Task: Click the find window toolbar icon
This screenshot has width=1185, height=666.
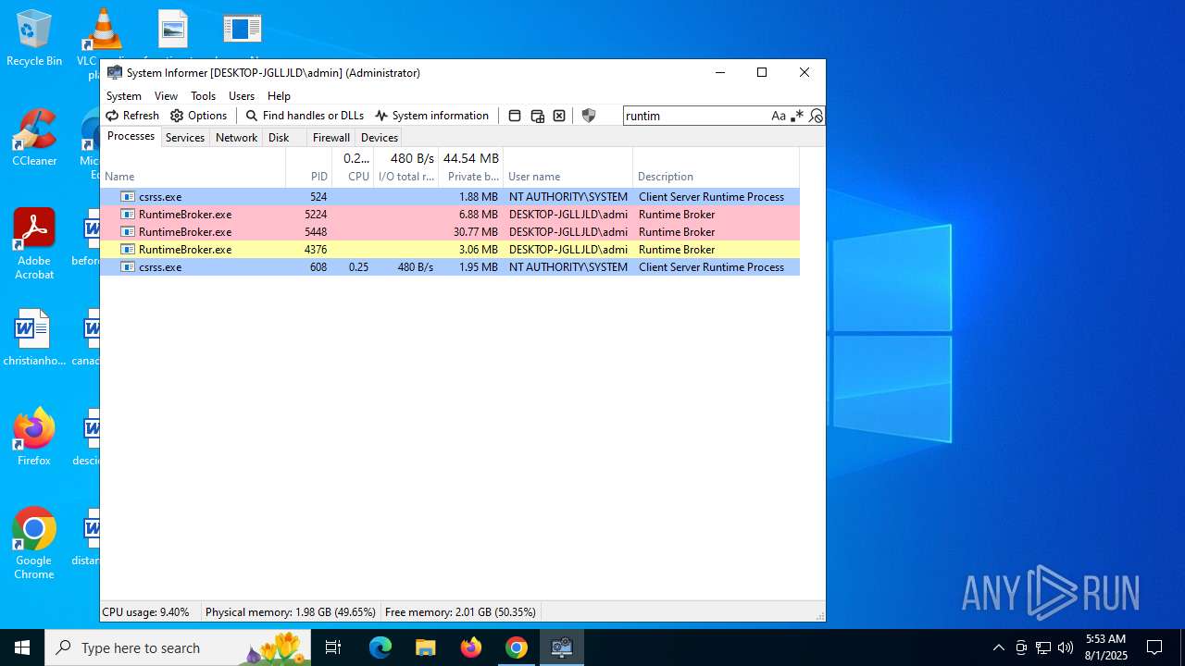Action: (515, 116)
